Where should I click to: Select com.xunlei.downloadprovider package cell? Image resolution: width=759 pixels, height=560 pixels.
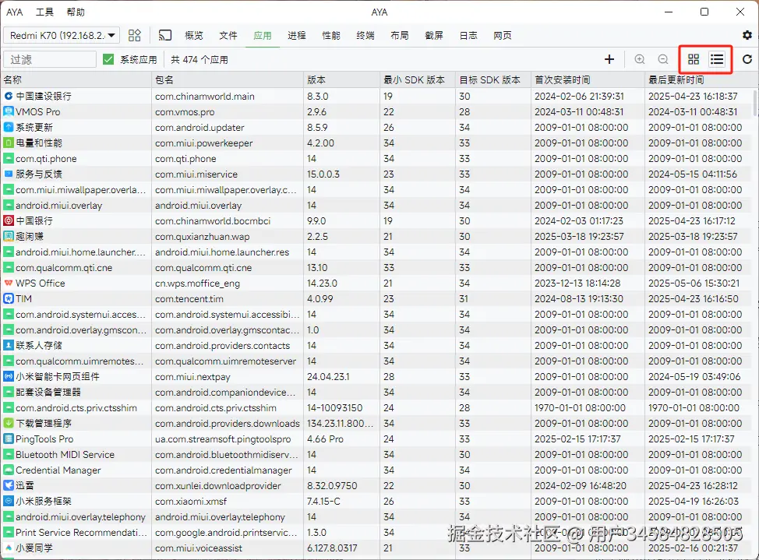pos(228,485)
